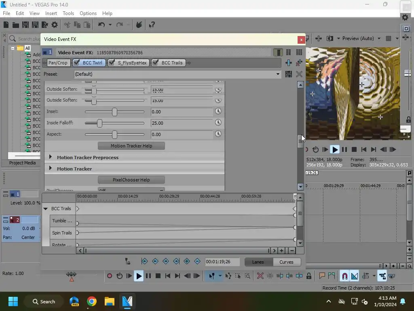Click the Inside Falloff slider handle

(99, 123)
